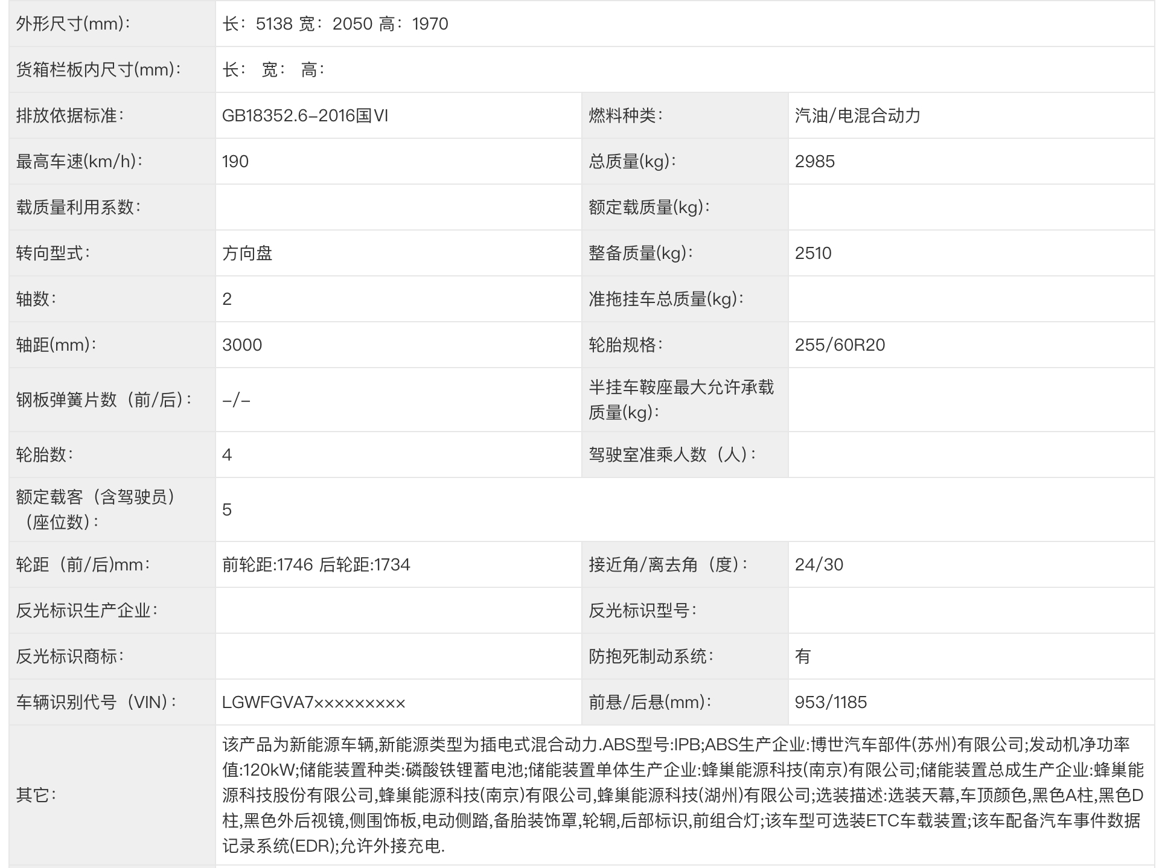Click the 货箱栏板内尺寸(mm) label cell
The height and width of the screenshot is (868, 1165).
pos(98,69)
